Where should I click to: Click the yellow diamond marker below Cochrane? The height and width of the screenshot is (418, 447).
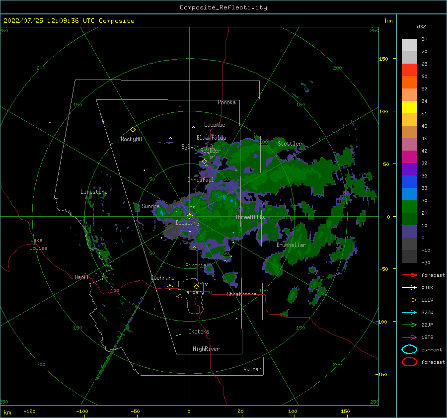(x=170, y=287)
